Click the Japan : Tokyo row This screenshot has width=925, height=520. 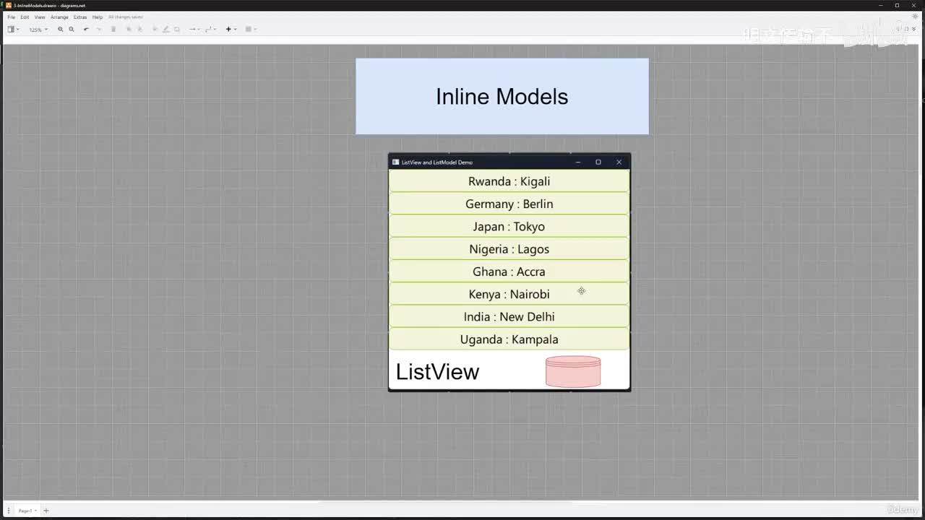[509, 226]
